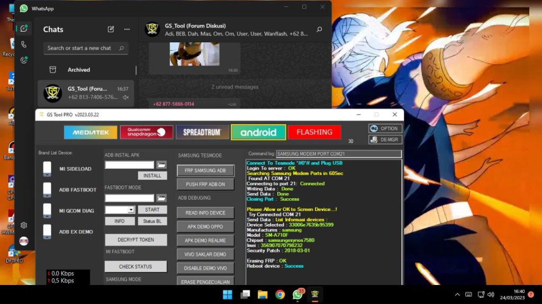Viewport: 542px width, 304px height.
Task: Click the FRP SAMSUNG ADB button
Action: pos(205,171)
